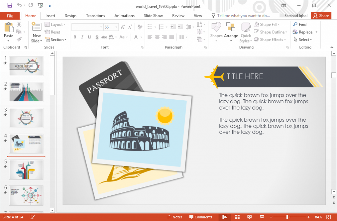Open the Layout dropdown
The width and height of the screenshot is (337, 221).
[x=55, y=24]
